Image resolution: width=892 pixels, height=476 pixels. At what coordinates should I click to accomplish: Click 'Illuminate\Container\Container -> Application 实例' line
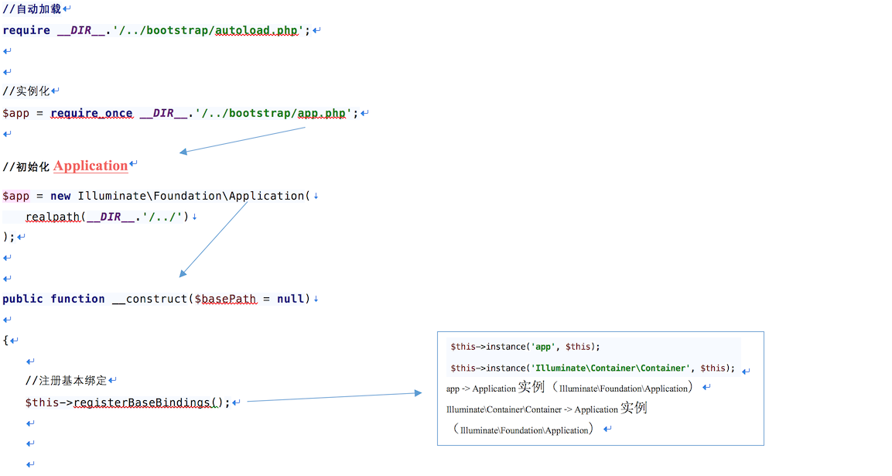click(x=547, y=409)
